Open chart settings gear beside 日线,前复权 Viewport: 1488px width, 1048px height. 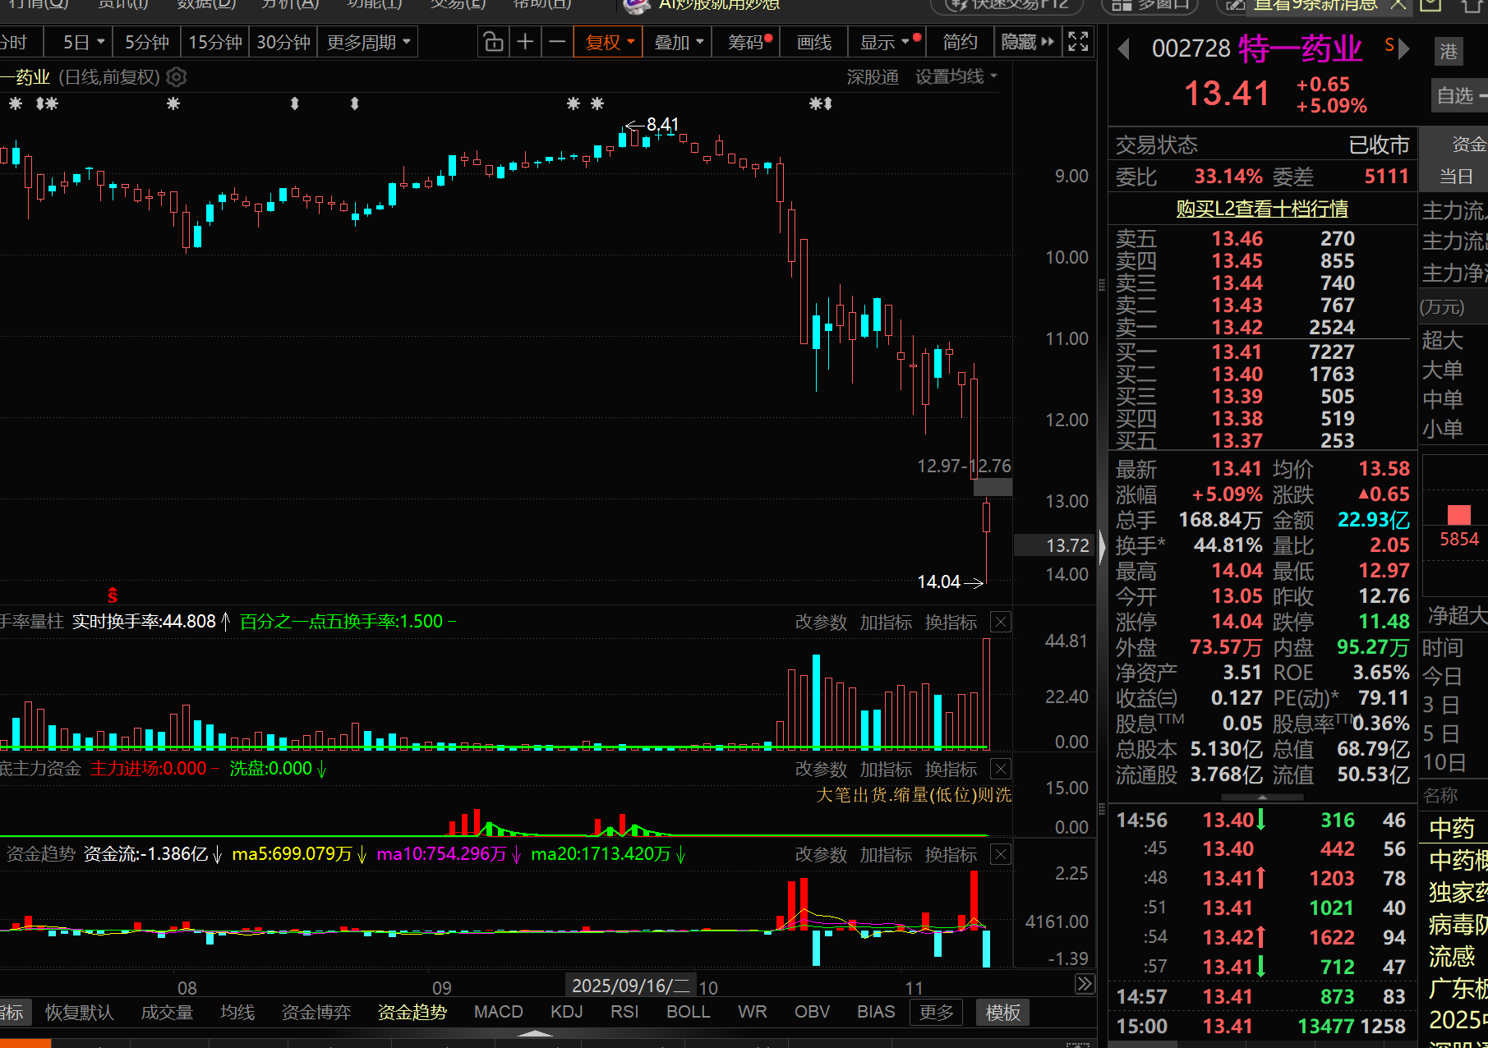[177, 77]
